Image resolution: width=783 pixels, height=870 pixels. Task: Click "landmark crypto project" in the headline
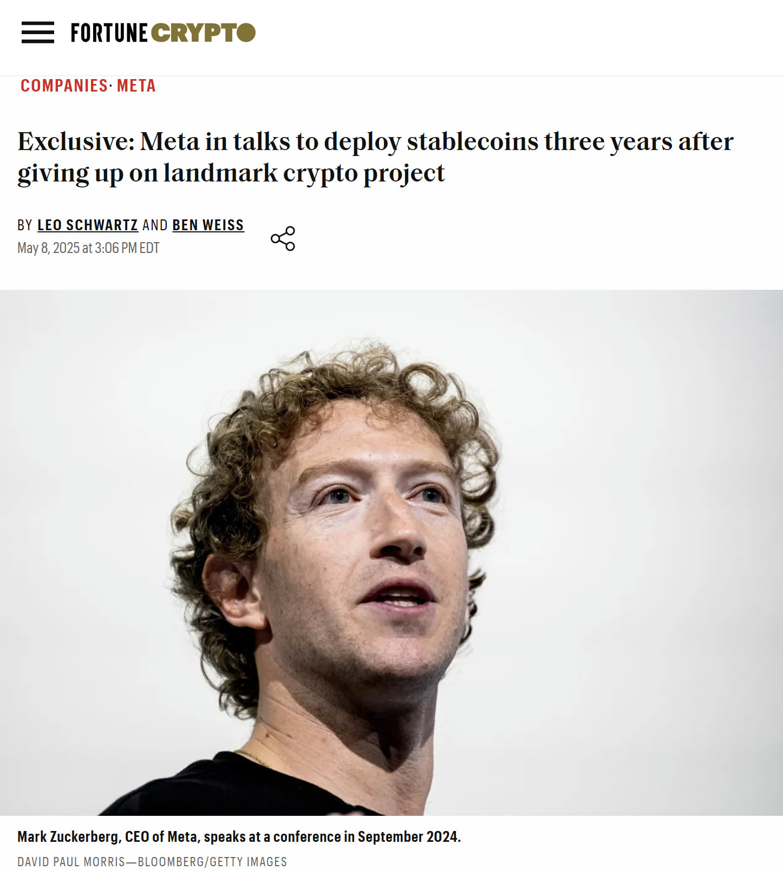click(x=304, y=174)
